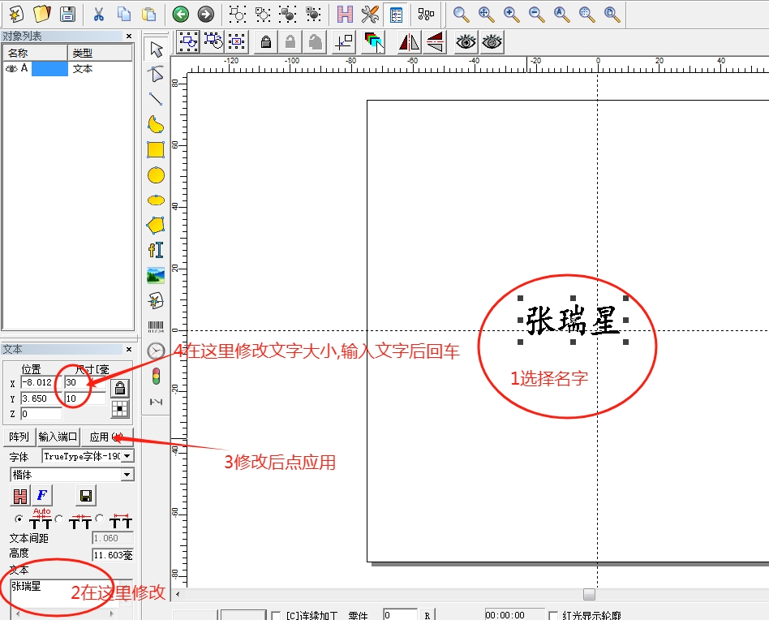Viewport: 769px width, 620px height.
Task: Click the 名称 column header
Action: click(x=36, y=53)
